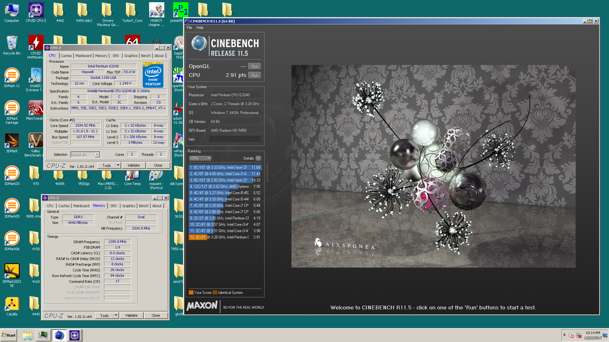Expand ranking Details arrow
609x342 pixels.
[x=259, y=158]
